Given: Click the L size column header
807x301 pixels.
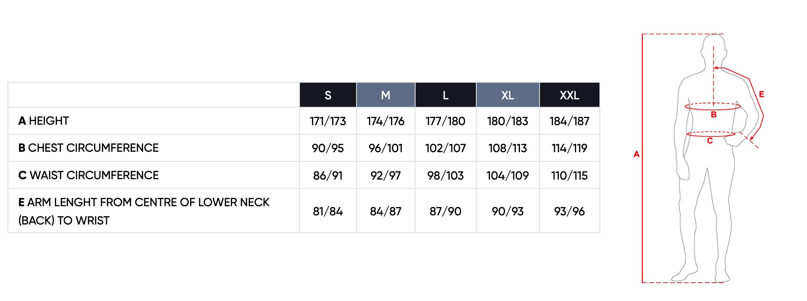Looking at the screenshot, I should 446,95.
